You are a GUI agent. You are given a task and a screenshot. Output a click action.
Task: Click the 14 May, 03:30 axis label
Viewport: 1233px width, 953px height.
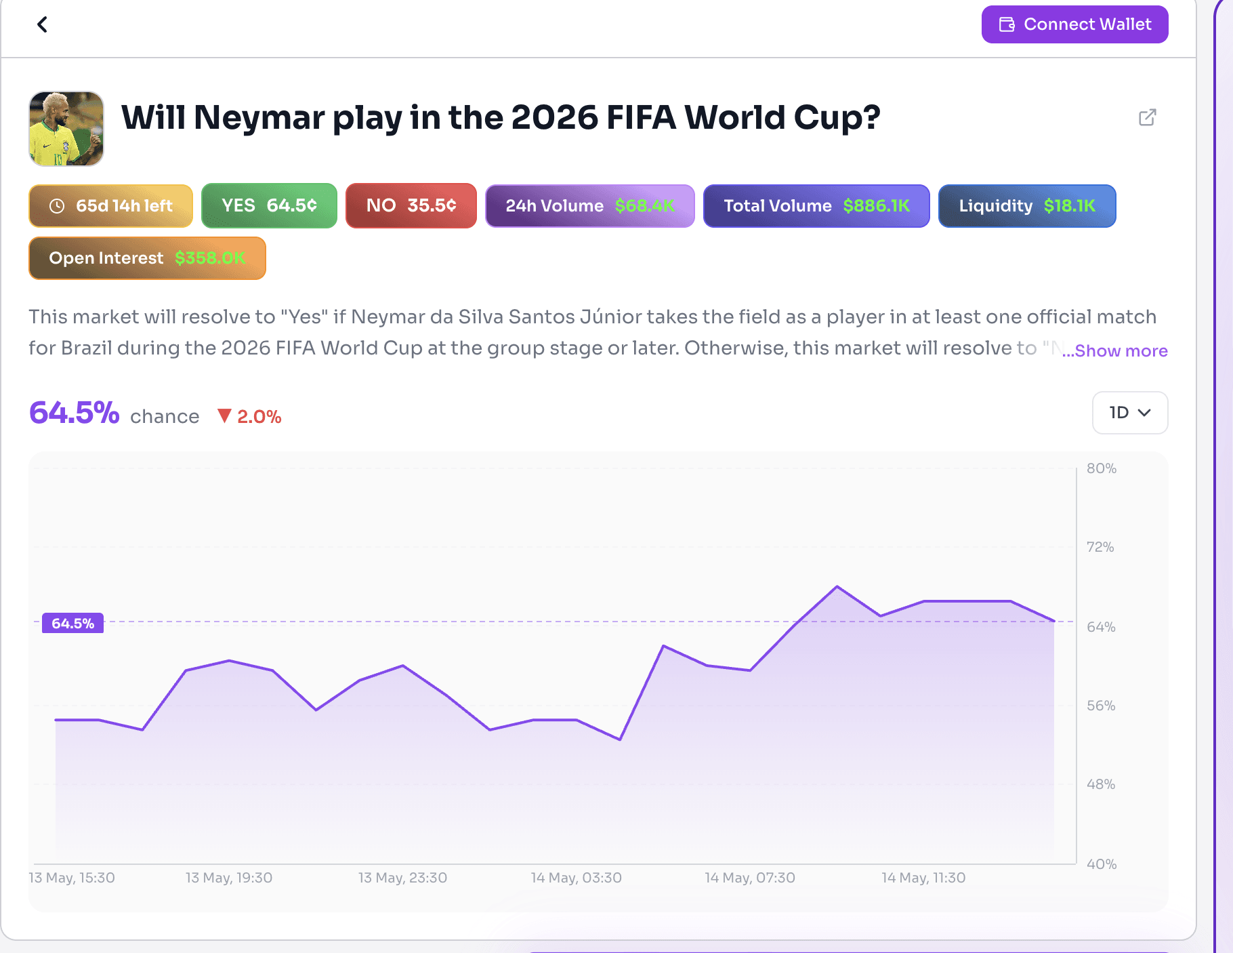577,878
